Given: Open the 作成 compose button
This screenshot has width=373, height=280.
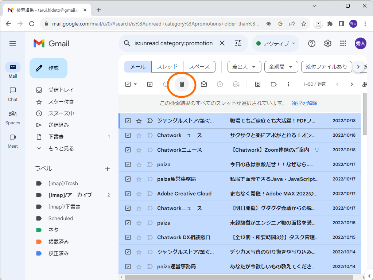Looking at the screenshot, I should 48,68.
